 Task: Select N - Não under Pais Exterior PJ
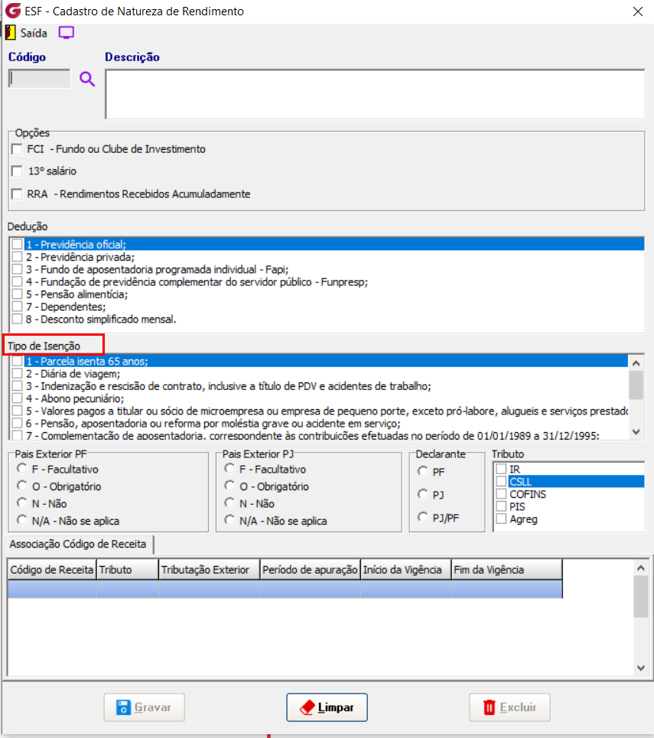pos(229,503)
